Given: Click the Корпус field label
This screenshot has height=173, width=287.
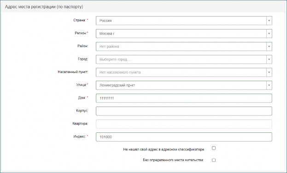Looking at the screenshot, I should 82,111.
